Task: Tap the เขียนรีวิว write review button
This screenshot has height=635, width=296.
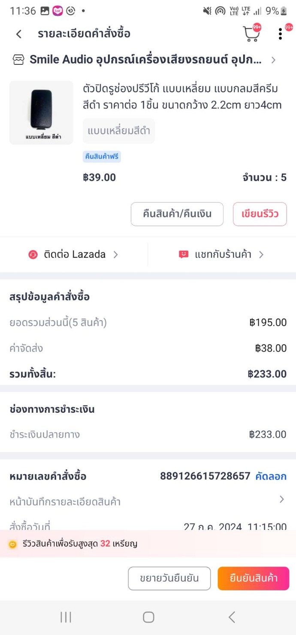Action: click(x=260, y=214)
